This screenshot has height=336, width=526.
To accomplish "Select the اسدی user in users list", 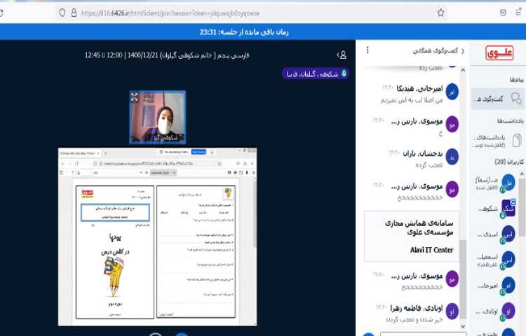I will point(495,234).
